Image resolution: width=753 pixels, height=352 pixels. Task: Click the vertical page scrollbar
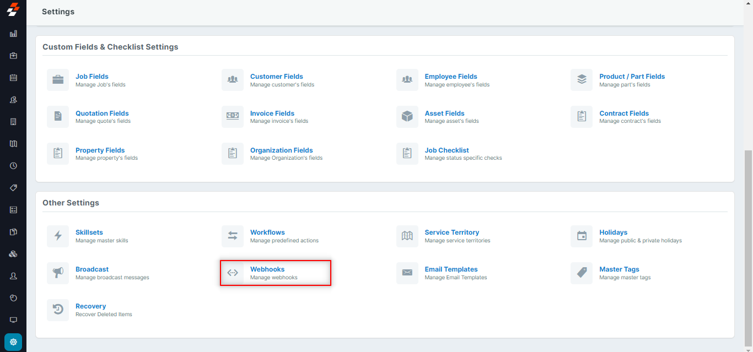click(748, 248)
